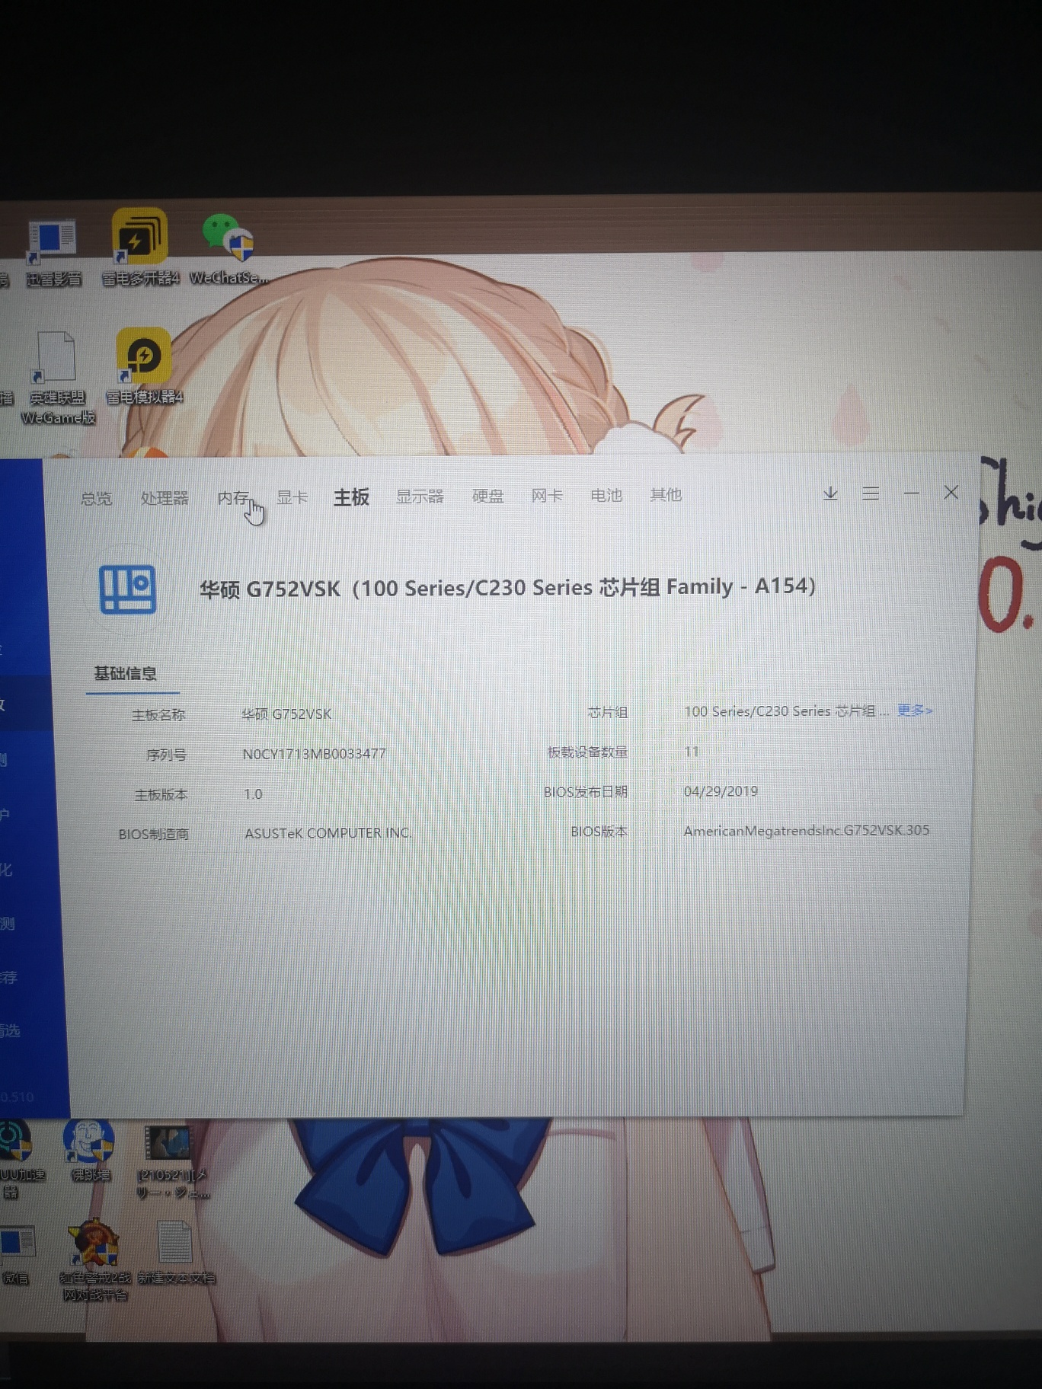Switch to the 处理器 tab
This screenshot has height=1389, width=1042.
(165, 498)
